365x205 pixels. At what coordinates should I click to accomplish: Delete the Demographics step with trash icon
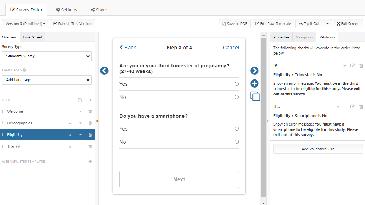point(90,123)
